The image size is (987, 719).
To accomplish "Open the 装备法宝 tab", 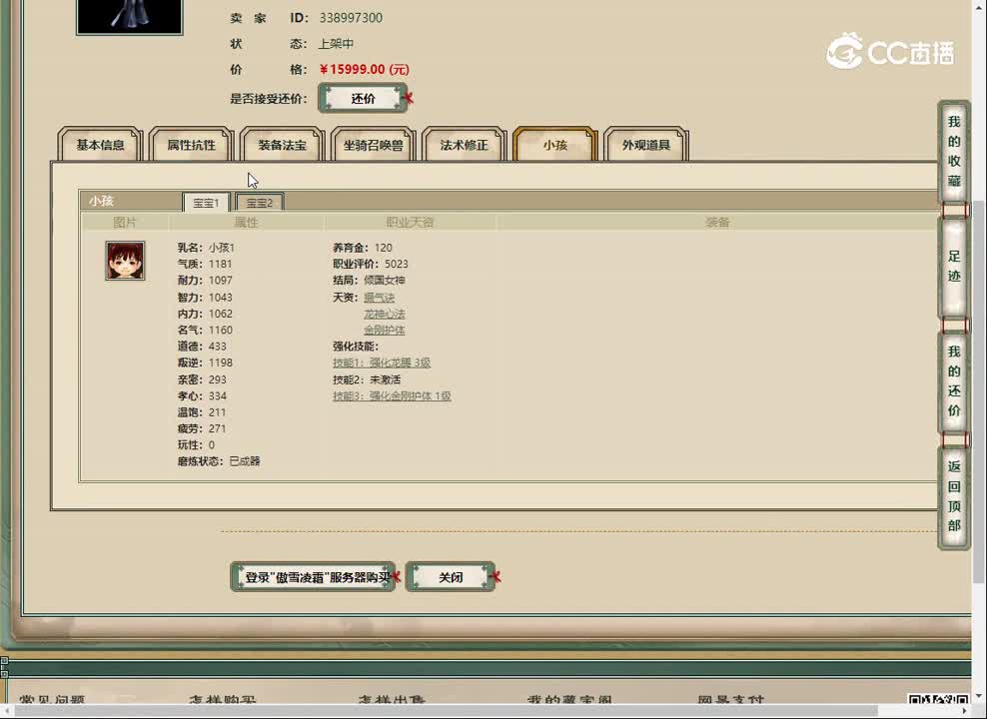I will 282,145.
